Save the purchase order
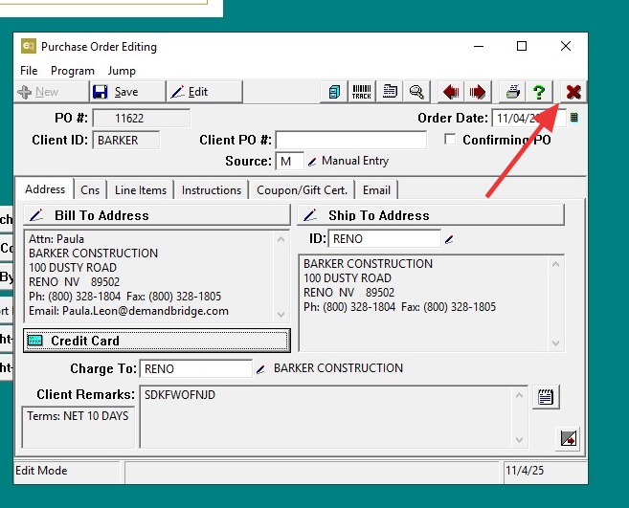 pos(127,92)
